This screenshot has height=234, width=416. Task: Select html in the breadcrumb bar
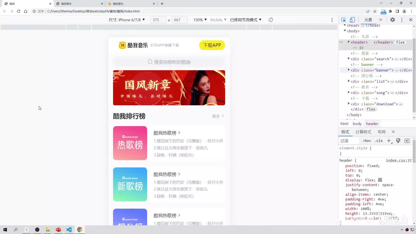click(x=344, y=123)
